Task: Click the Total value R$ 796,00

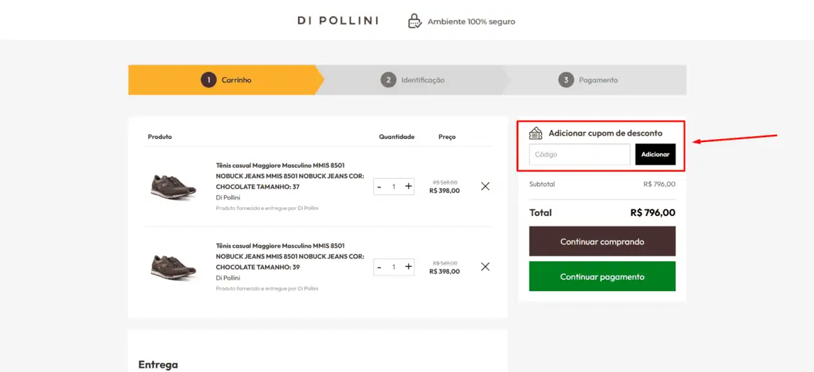Action: click(x=653, y=212)
